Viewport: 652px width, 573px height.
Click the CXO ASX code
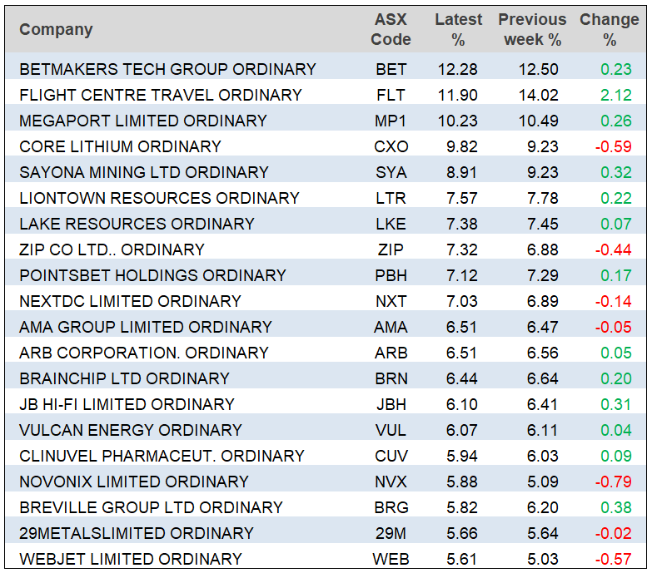coord(391,146)
